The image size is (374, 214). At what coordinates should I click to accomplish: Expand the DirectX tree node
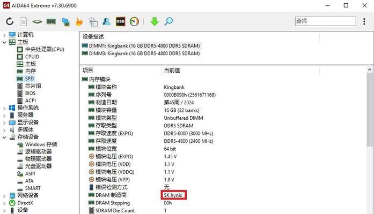[x=4, y=203]
